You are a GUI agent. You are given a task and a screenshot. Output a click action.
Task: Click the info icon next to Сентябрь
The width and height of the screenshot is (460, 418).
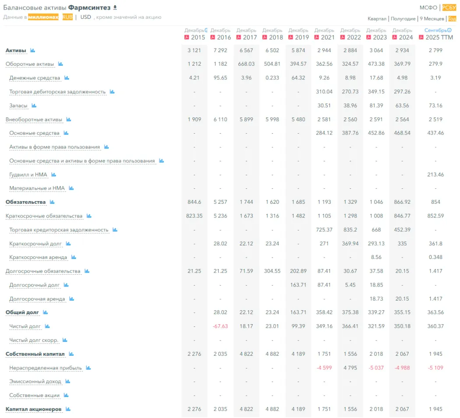pos(449,30)
